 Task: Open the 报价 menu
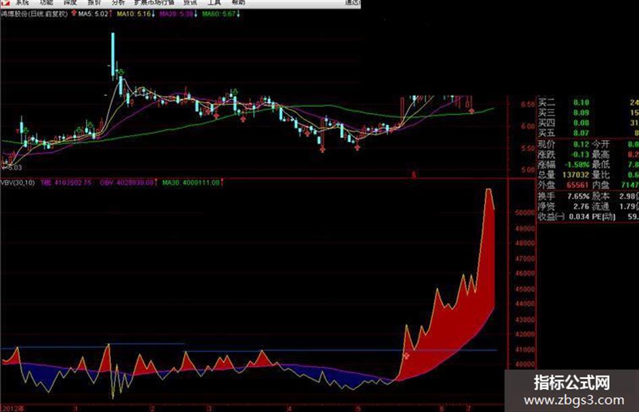(94, 2)
